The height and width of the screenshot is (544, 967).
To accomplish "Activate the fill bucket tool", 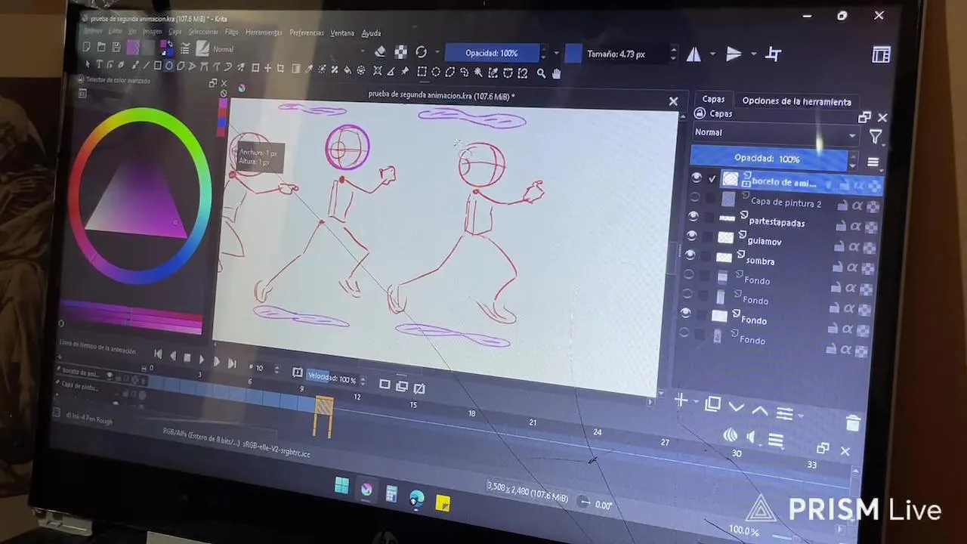I will 348,70.
